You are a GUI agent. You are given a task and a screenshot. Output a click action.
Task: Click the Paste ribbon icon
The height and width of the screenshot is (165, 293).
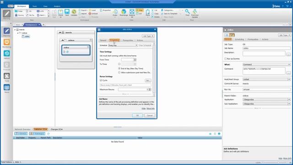click(x=147, y=13)
